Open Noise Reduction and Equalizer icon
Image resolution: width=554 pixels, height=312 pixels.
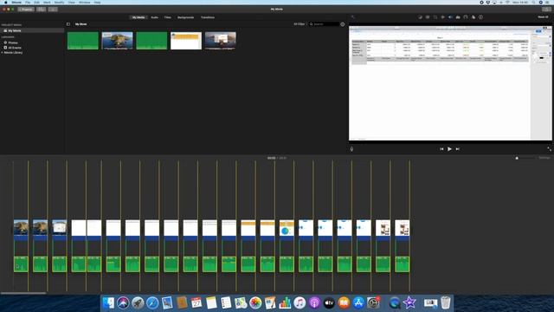pos(458,17)
